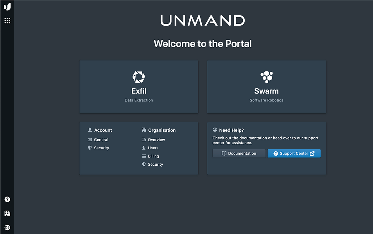Open Organisation Overview link
The width and height of the screenshot is (373, 234).
153,140
